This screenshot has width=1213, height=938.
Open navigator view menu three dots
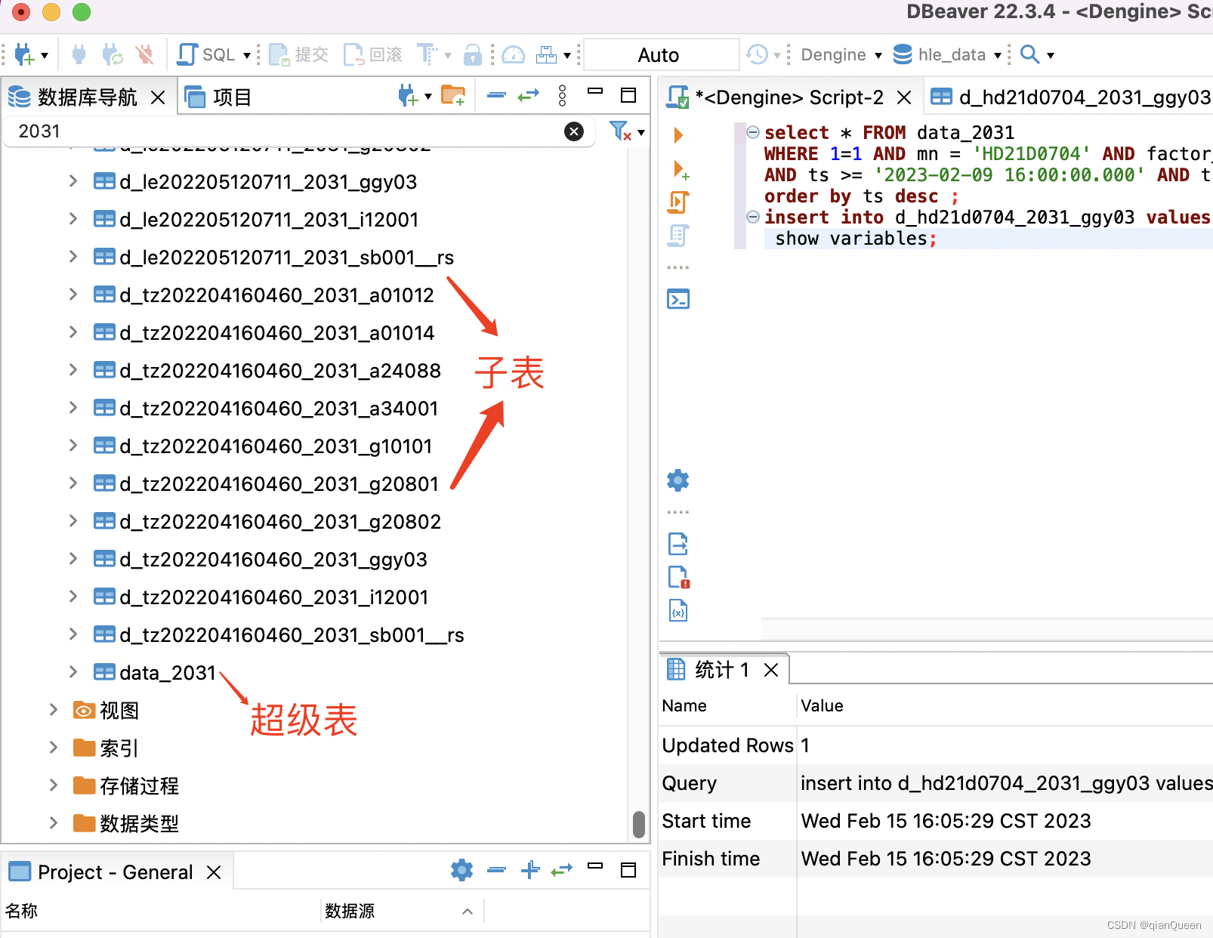(x=562, y=95)
